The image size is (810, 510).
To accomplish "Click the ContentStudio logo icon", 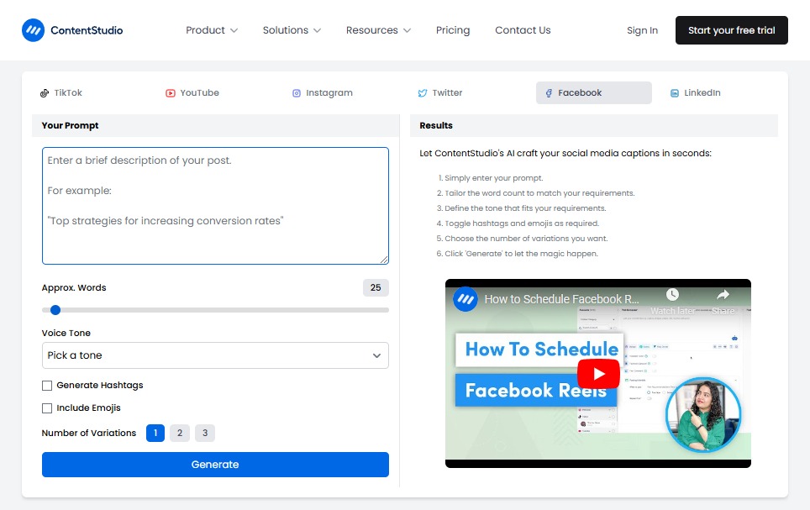I will click(33, 30).
